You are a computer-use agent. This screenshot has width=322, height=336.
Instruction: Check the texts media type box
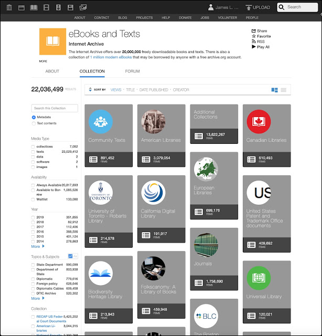(33, 152)
